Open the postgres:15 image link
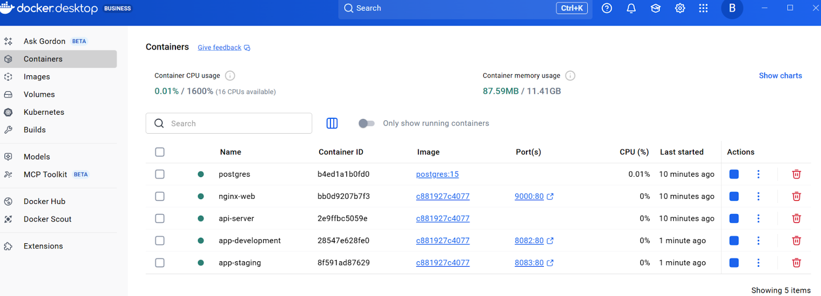Image resolution: width=821 pixels, height=296 pixels. pos(437,174)
